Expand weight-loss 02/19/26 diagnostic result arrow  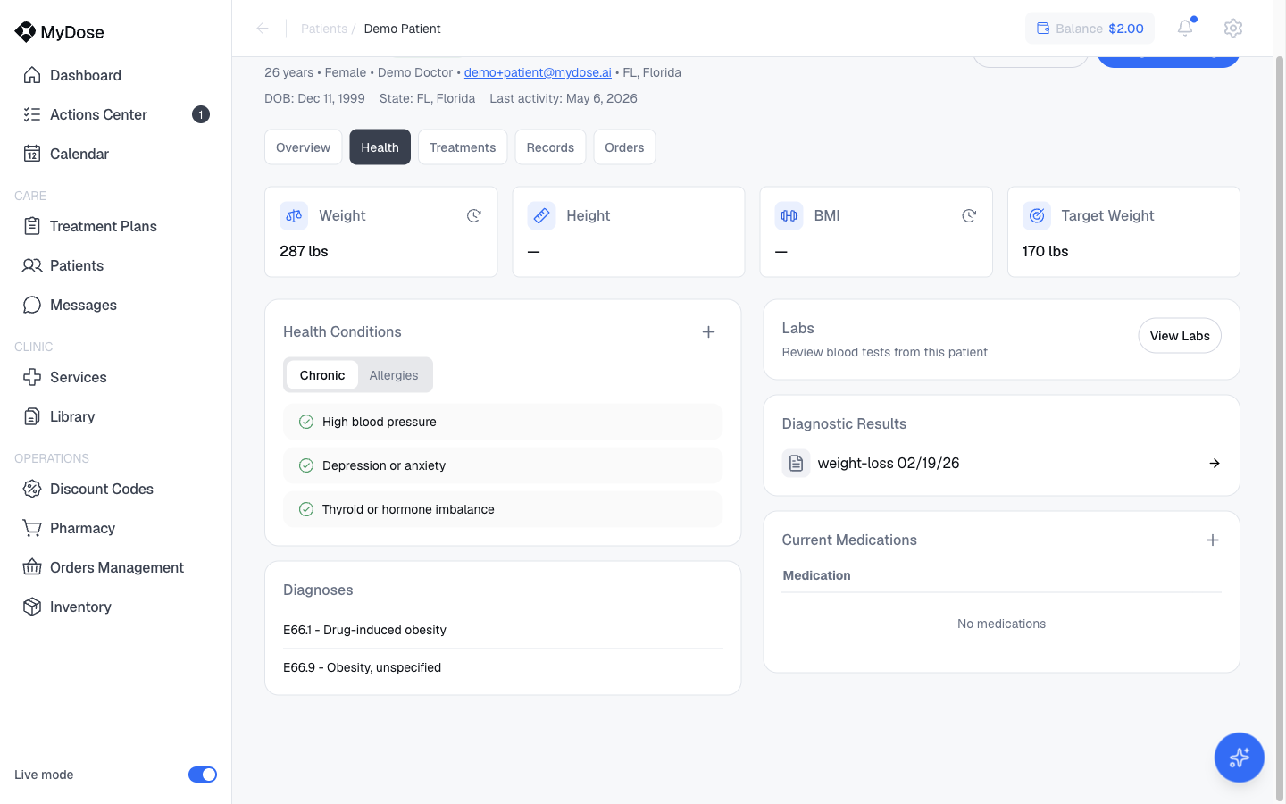pos(1215,463)
